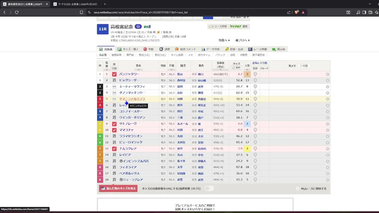Click the IPAT連携 button
379x213 pixels.
coord(239,26)
